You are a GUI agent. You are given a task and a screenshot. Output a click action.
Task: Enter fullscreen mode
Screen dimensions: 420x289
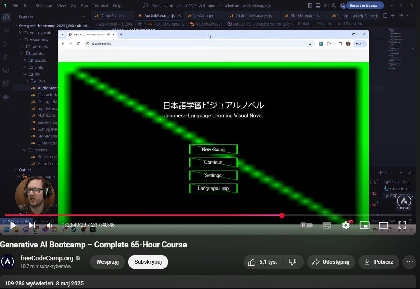click(402, 225)
